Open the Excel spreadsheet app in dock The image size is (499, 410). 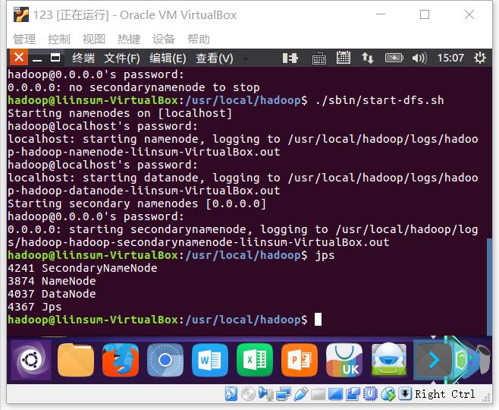(x=255, y=361)
